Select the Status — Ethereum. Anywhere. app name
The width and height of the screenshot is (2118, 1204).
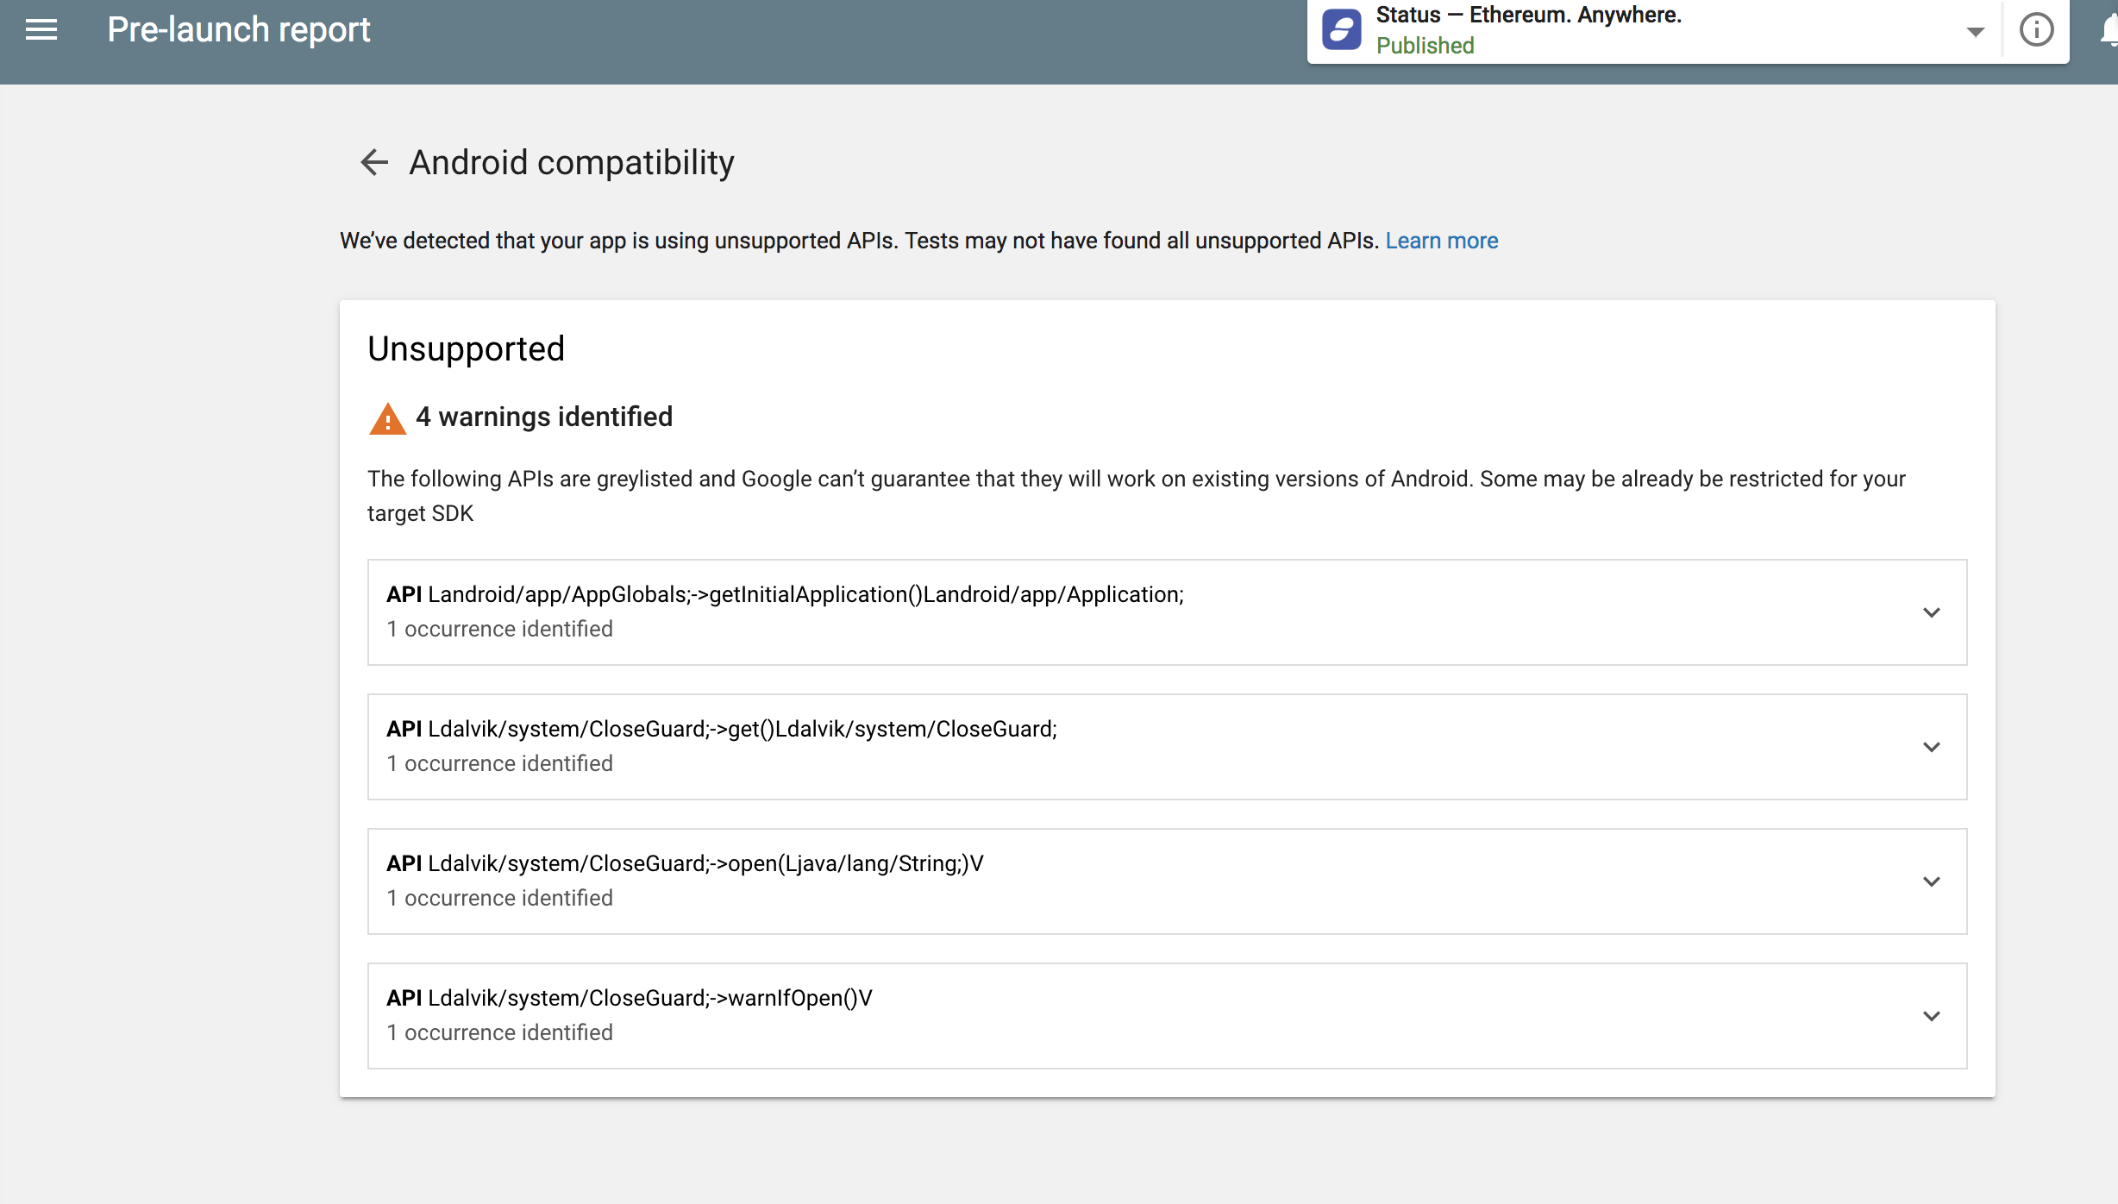(x=1528, y=16)
